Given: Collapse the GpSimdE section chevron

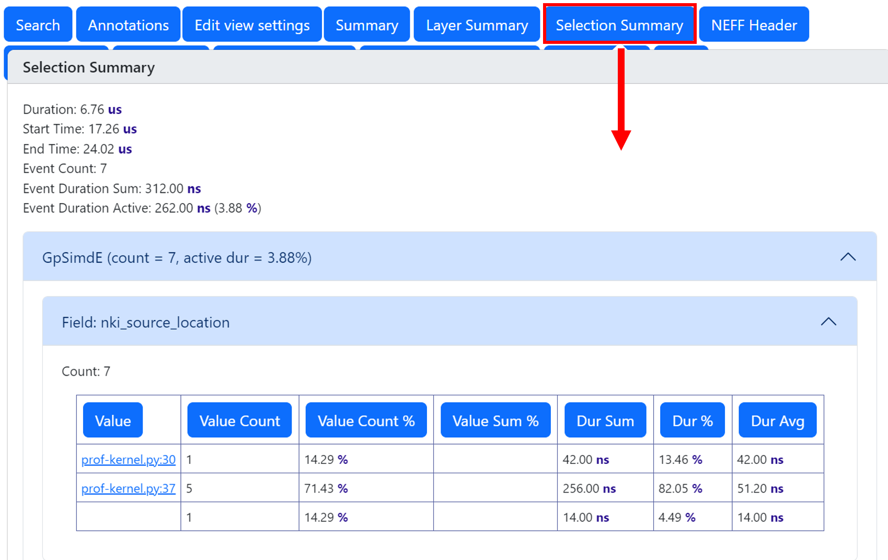Looking at the screenshot, I should (x=847, y=257).
